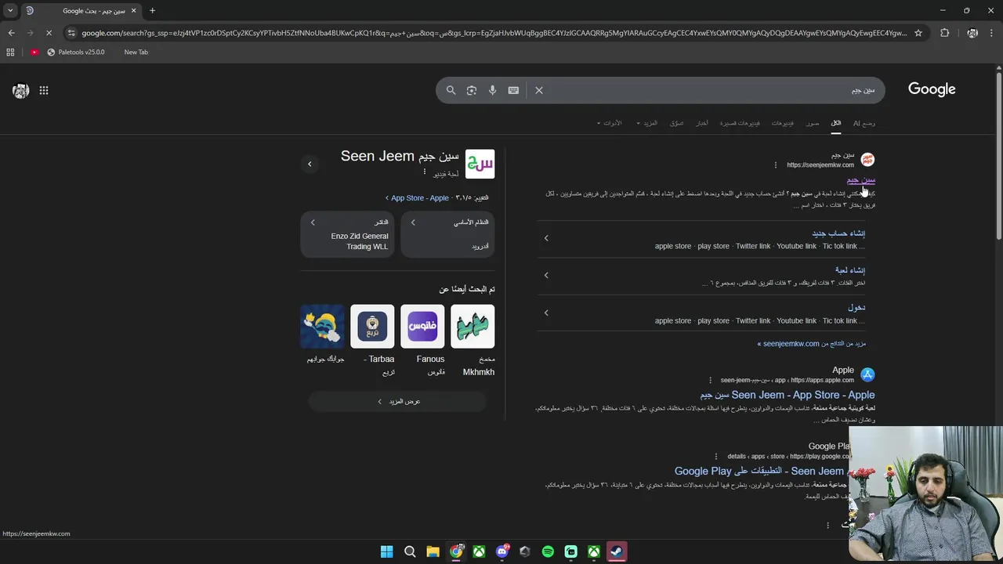The image size is (1003, 564).
Task: Open Spotify from the taskbar
Action: coord(548,551)
